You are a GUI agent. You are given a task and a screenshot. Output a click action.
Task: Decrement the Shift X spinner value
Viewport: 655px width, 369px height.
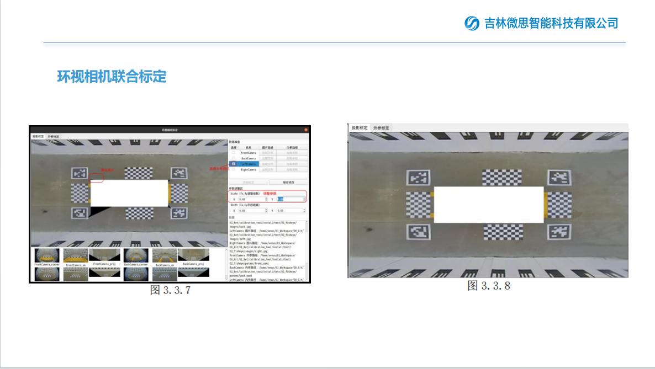coord(266,212)
